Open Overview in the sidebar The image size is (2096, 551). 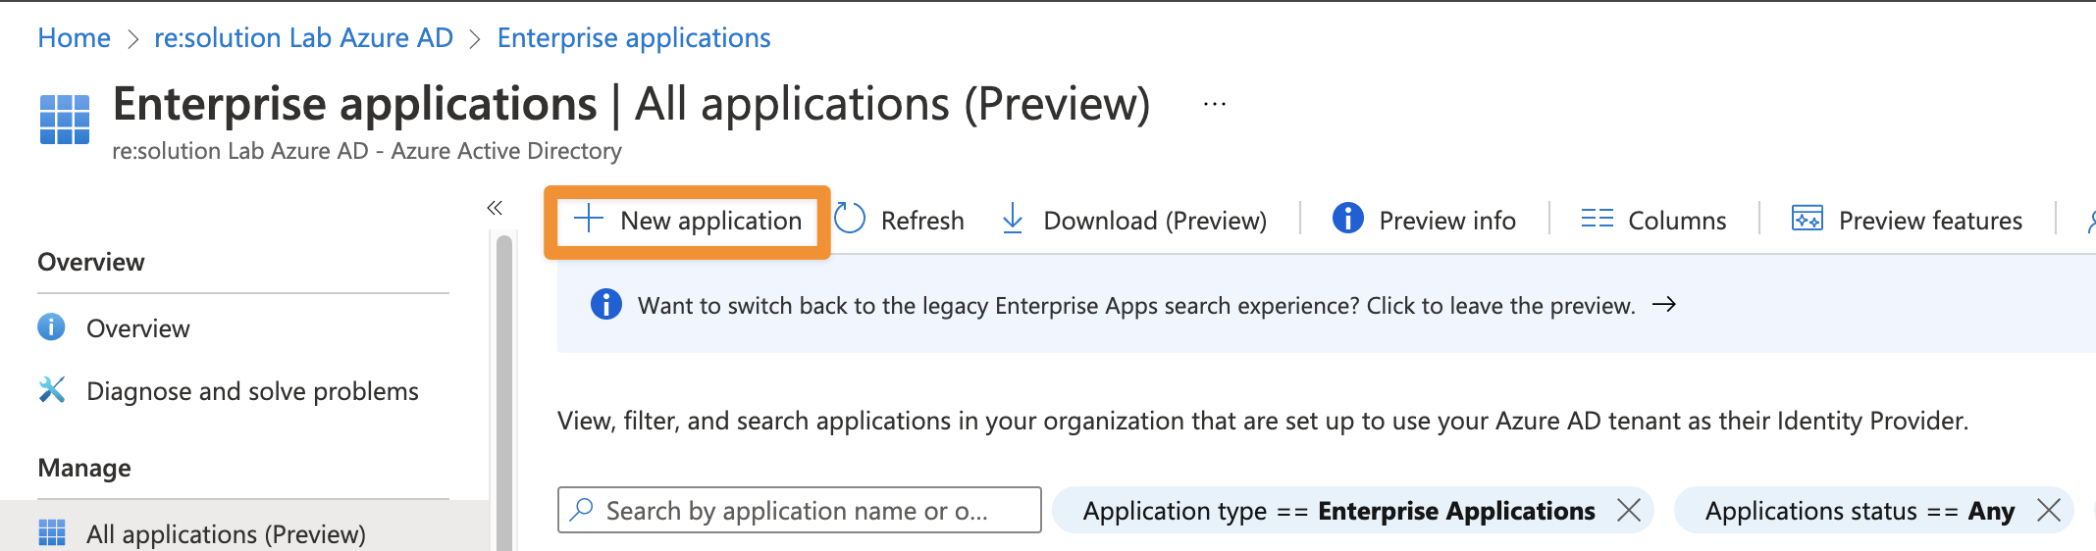(137, 328)
